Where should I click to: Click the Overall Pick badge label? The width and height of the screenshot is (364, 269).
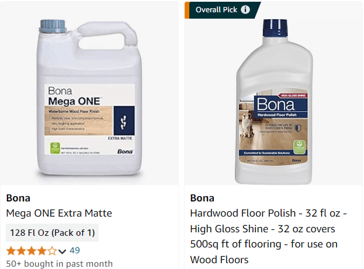(214, 9)
